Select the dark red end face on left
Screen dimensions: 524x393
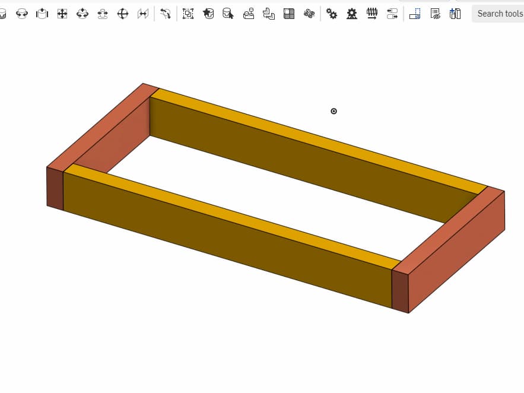(55, 189)
